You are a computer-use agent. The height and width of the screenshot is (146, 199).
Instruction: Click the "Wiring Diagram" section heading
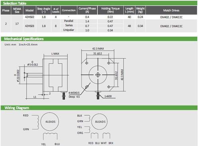[x=17, y=108]
